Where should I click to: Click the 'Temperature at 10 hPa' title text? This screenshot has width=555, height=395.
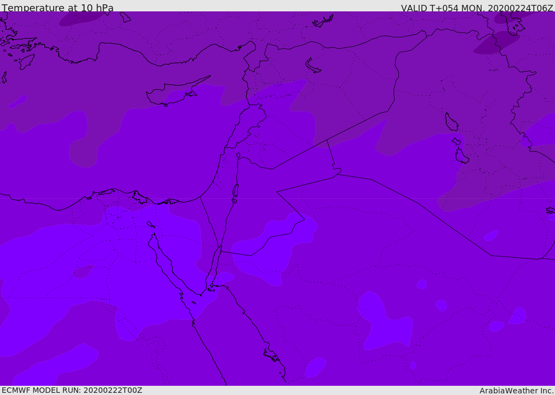(x=57, y=8)
